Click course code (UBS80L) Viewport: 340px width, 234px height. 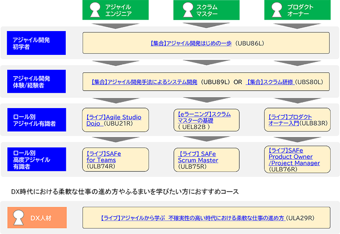point(309,82)
